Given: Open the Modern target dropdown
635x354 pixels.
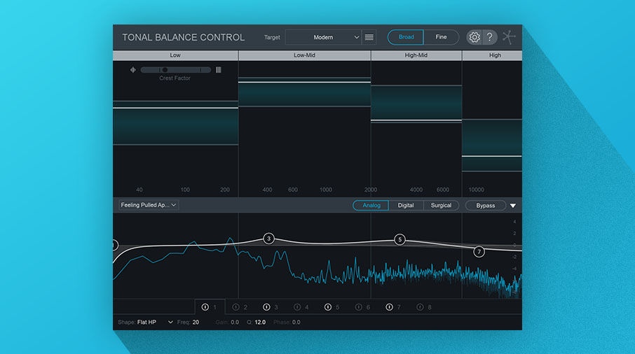Looking at the screenshot, I should (323, 37).
